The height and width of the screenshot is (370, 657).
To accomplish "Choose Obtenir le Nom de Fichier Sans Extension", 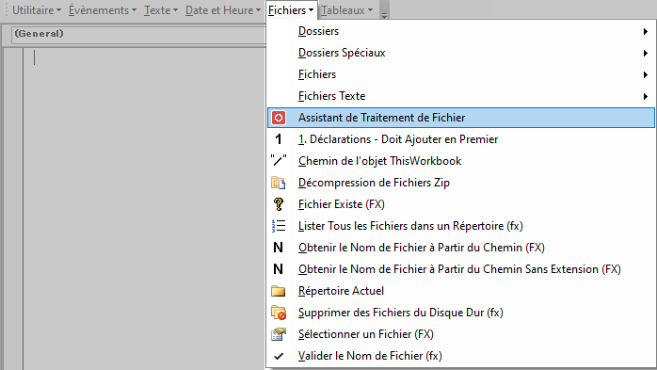I will click(460, 269).
